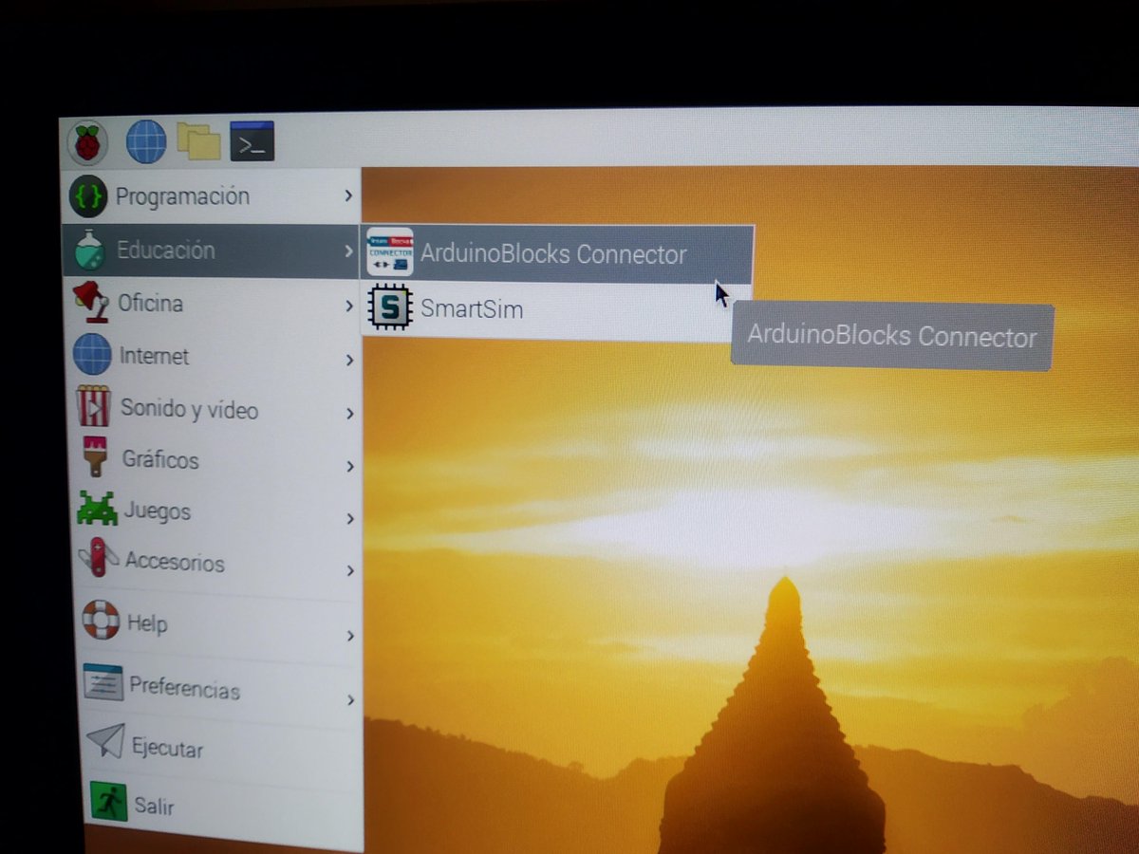This screenshot has height=854, width=1139.
Task: Open the Programación menu category
Action: [211, 196]
